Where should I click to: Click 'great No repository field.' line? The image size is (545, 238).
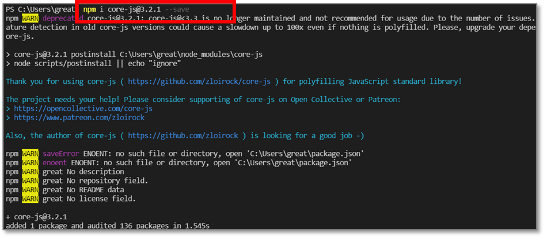tap(96, 181)
